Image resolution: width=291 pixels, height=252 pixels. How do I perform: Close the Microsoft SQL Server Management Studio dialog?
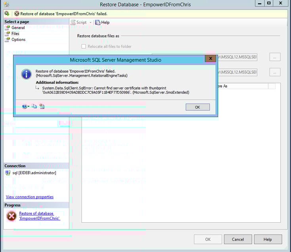pos(211,58)
